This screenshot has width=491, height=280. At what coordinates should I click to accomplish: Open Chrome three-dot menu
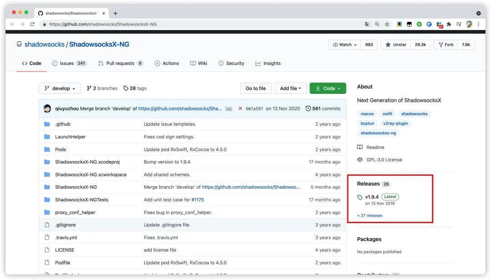(478, 24)
